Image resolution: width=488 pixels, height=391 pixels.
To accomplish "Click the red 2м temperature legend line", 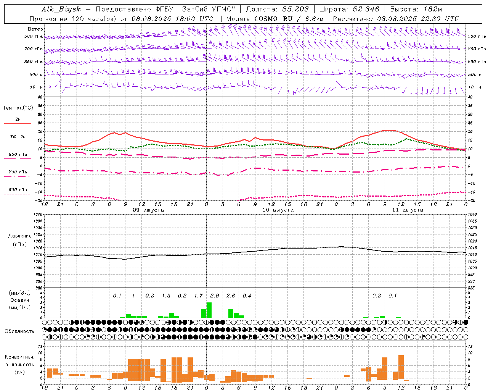I will [18, 123].
